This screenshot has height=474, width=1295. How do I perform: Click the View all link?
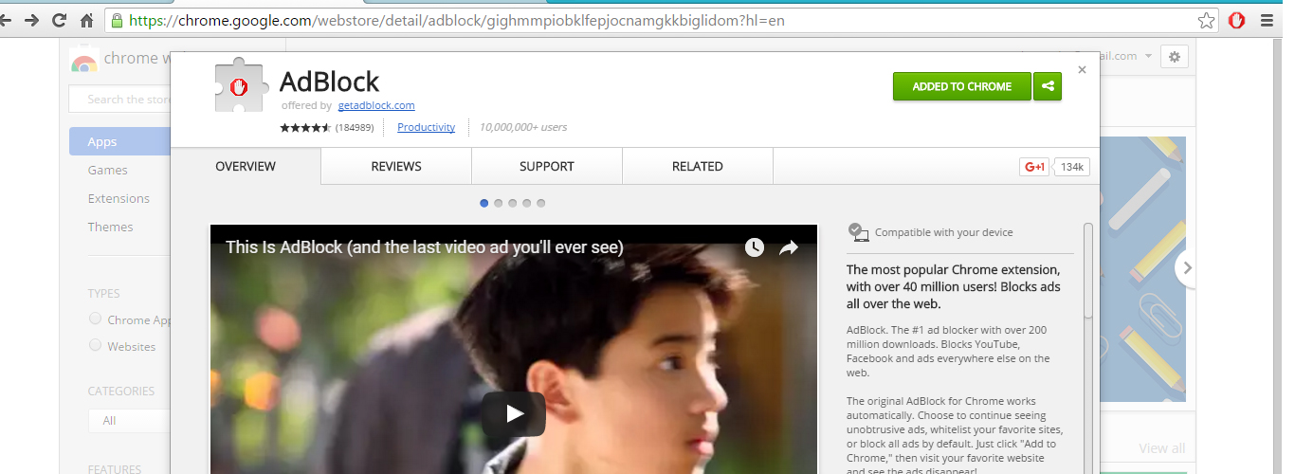[1161, 448]
